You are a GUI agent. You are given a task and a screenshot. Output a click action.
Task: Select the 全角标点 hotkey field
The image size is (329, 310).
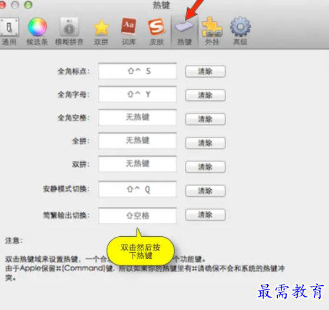(138, 71)
